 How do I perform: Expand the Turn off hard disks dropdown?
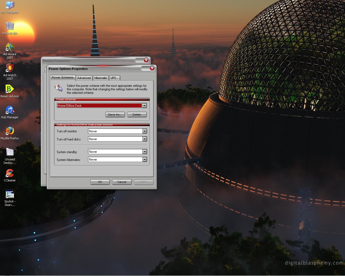click(144, 139)
